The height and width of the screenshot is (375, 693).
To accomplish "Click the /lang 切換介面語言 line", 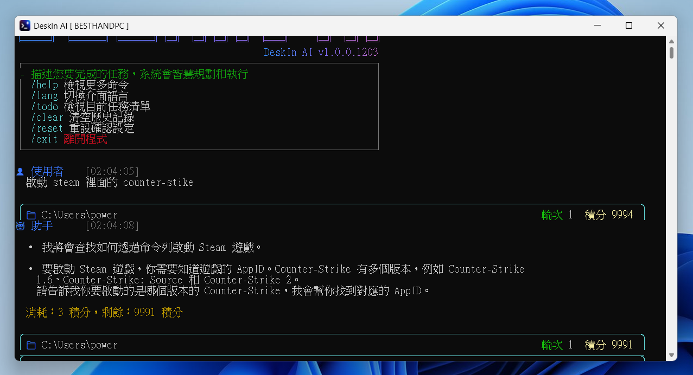I will pos(80,96).
